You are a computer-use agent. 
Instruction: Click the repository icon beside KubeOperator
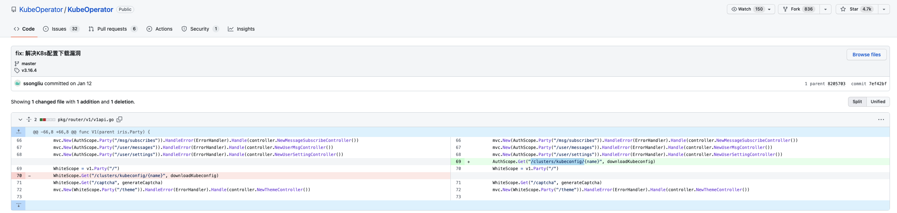[14, 10]
